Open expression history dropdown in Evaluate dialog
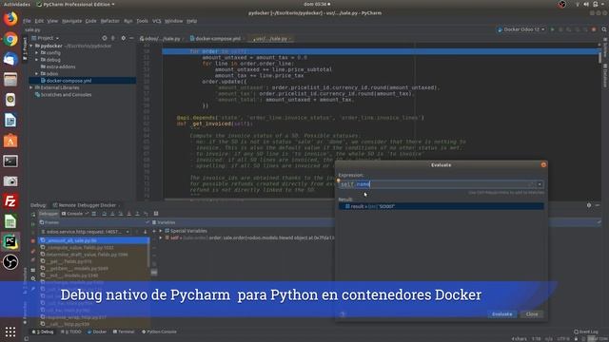This screenshot has height=342, width=609. pyautogui.click(x=540, y=184)
